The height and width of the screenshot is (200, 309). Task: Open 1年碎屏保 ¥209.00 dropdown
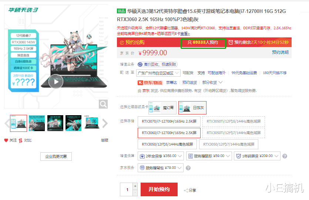(x=257, y=156)
